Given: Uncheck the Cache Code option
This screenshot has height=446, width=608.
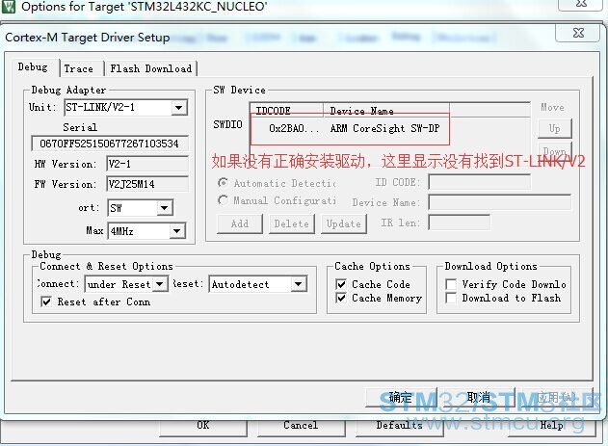Looking at the screenshot, I should pos(341,284).
